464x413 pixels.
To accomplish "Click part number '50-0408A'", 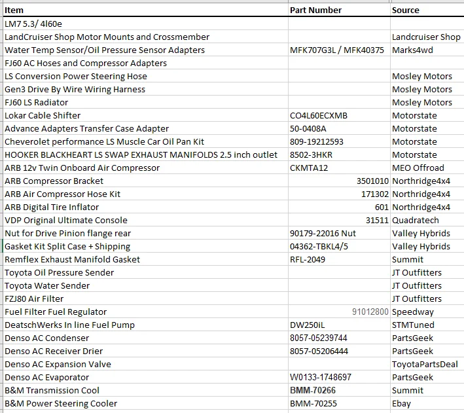I will click(x=339, y=128).
